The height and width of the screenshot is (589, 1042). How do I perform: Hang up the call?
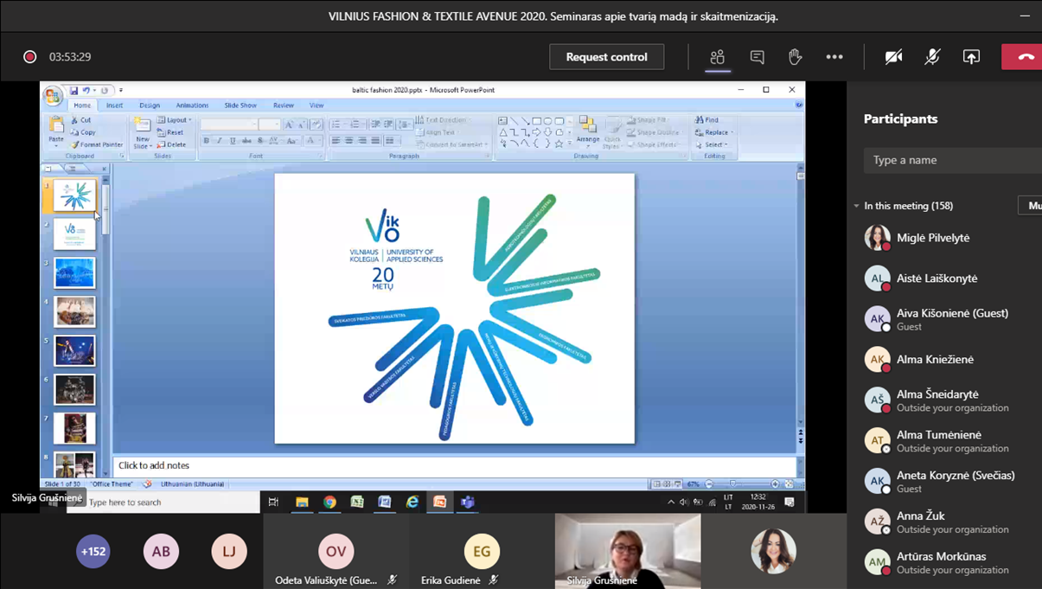(1025, 57)
